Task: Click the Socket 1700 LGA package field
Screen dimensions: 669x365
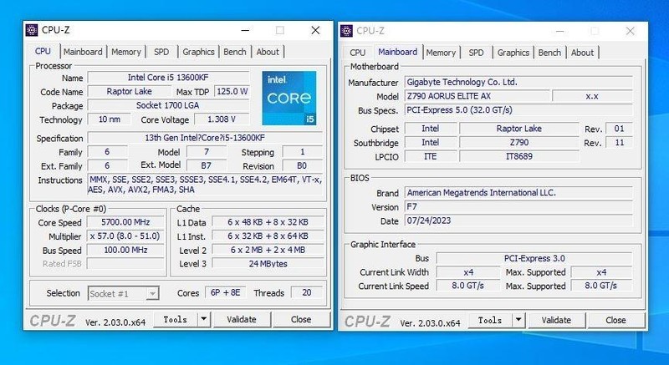Action: [x=168, y=105]
